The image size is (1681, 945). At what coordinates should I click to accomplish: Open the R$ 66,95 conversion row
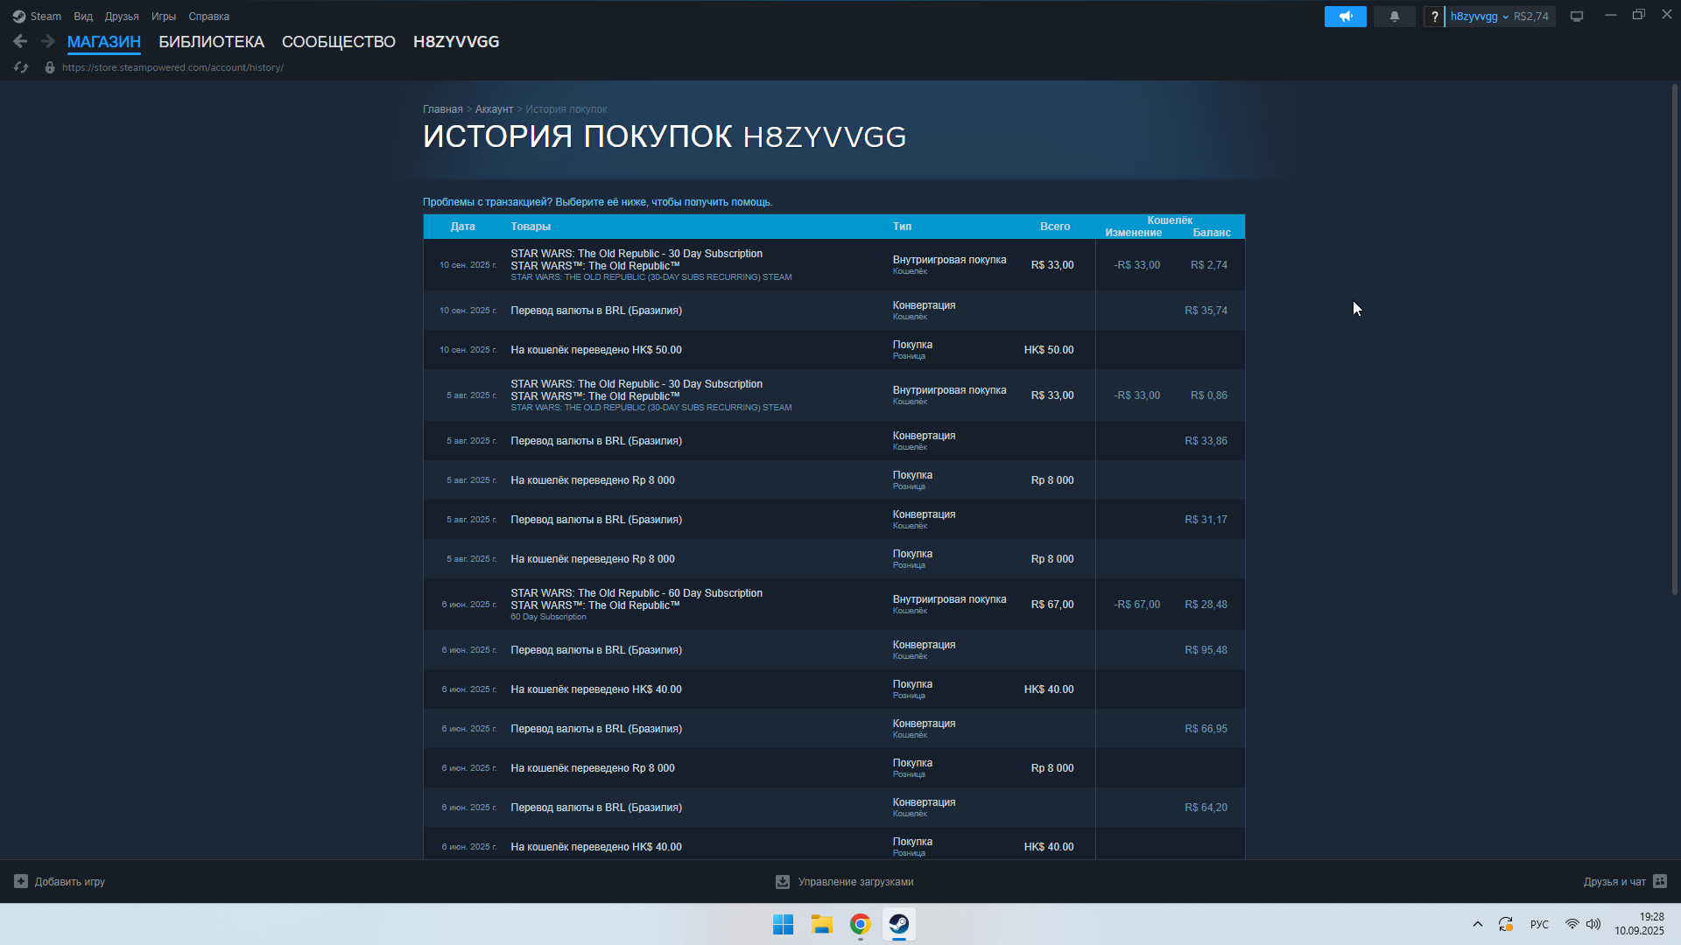(833, 729)
